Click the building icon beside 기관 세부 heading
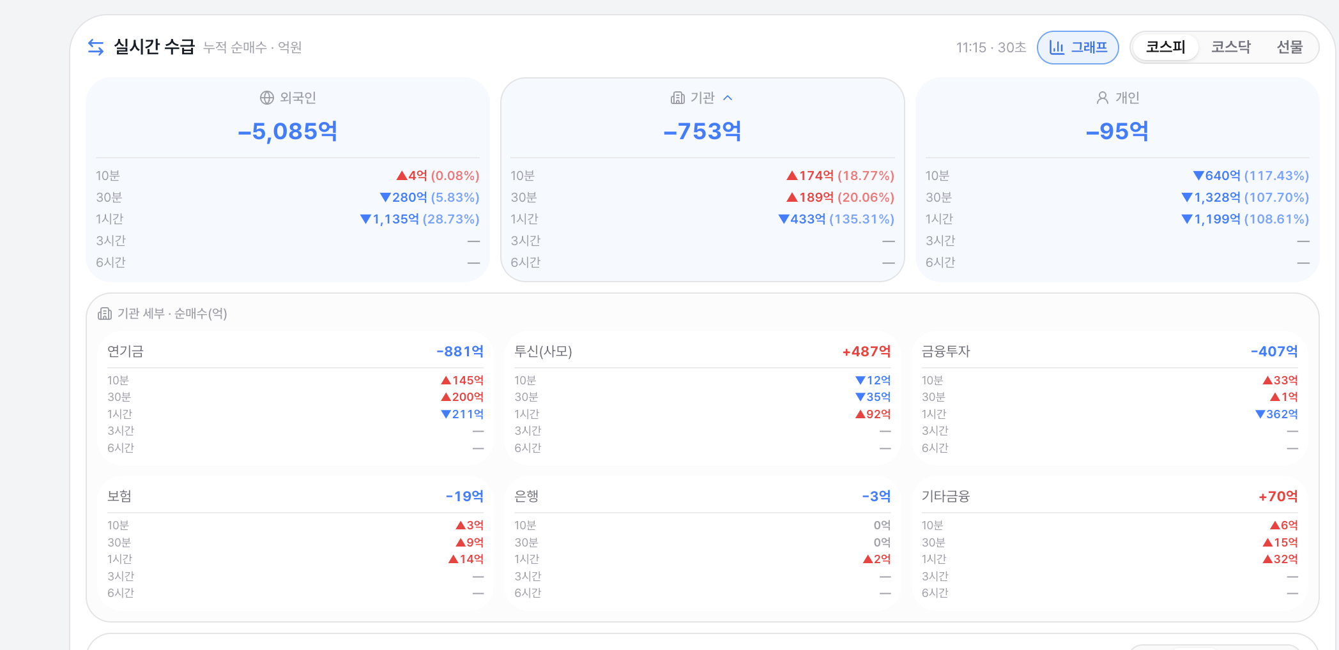The width and height of the screenshot is (1339, 650). (x=105, y=314)
